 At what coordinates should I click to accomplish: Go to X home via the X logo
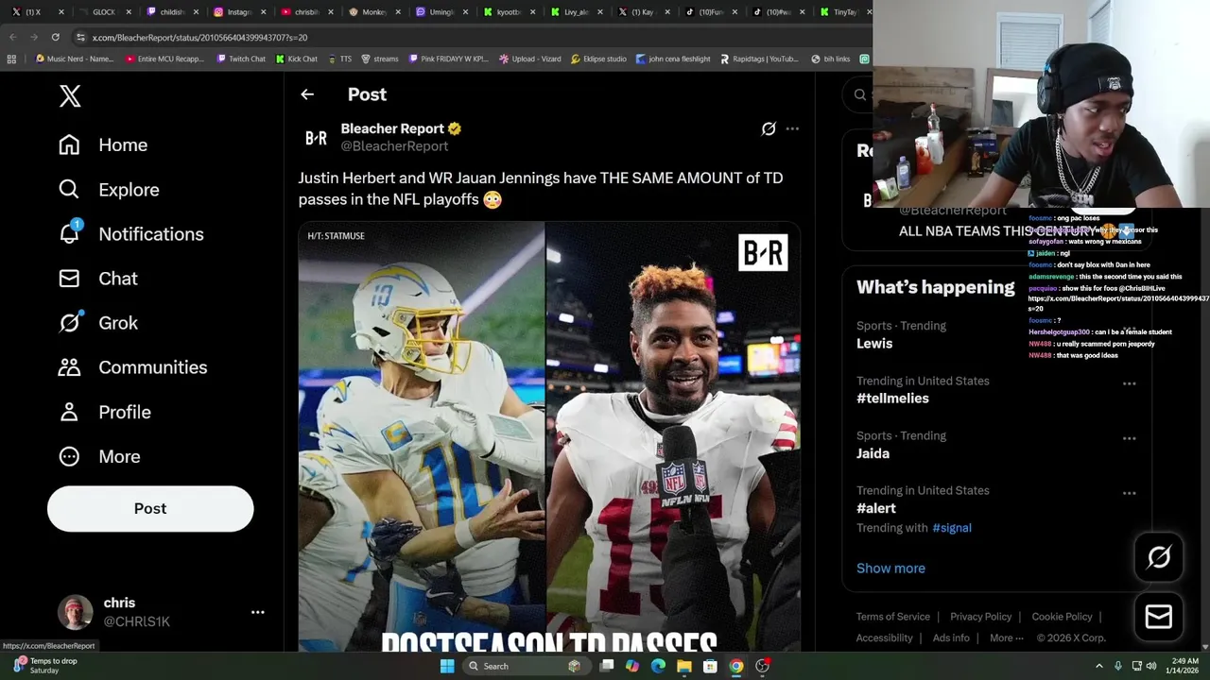click(x=70, y=95)
